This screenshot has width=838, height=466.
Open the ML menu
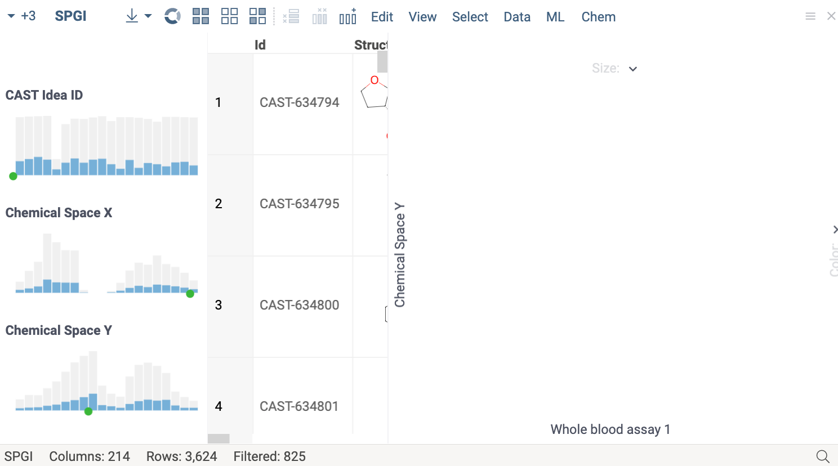[x=555, y=17]
